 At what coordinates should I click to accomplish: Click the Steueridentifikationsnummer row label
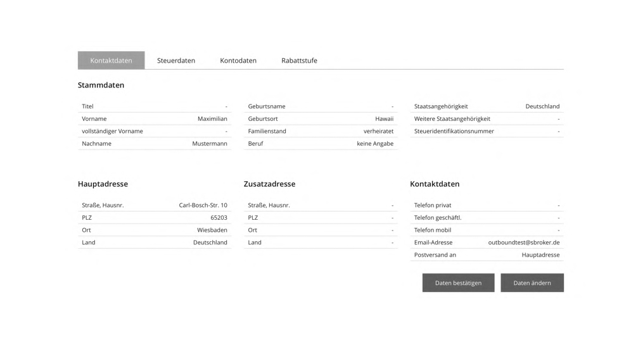(454, 131)
